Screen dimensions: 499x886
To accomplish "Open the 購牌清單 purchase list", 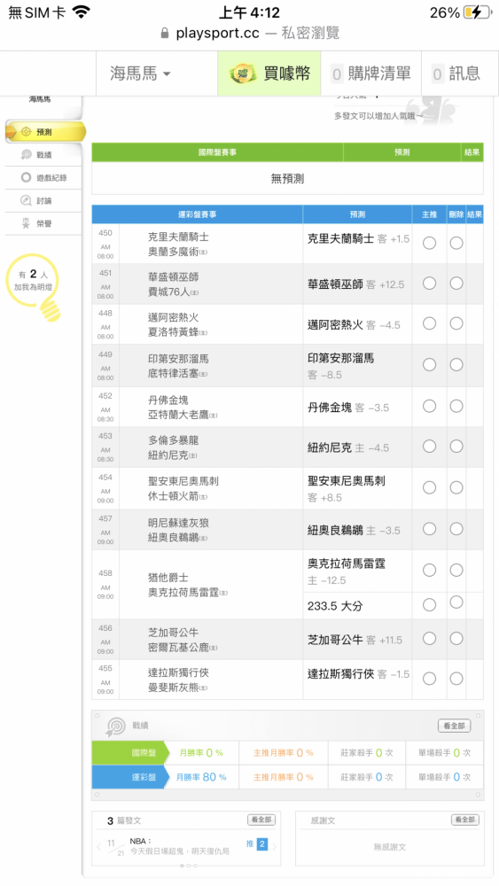I will click(x=371, y=74).
